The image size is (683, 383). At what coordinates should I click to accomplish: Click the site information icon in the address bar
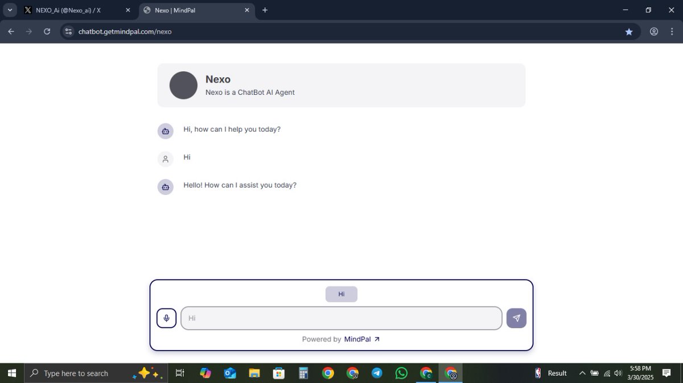pyautogui.click(x=68, y=32)
